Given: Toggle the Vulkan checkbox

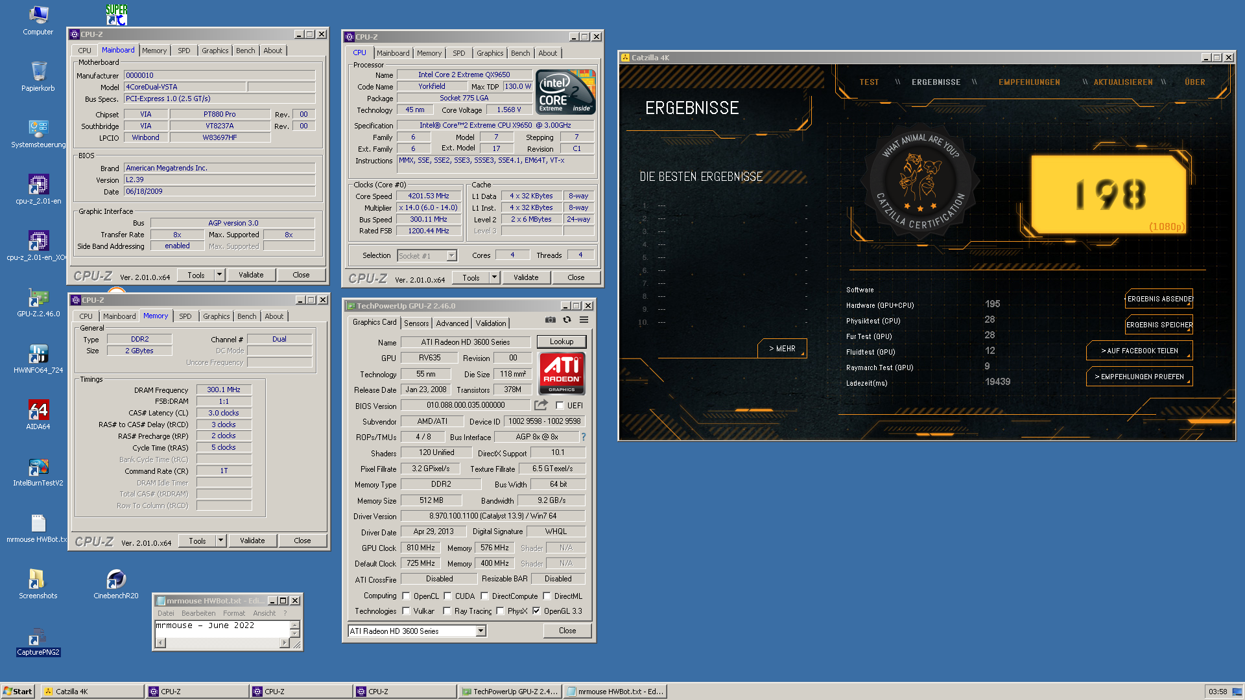Looking at the screenshot, I should point(406,611).
